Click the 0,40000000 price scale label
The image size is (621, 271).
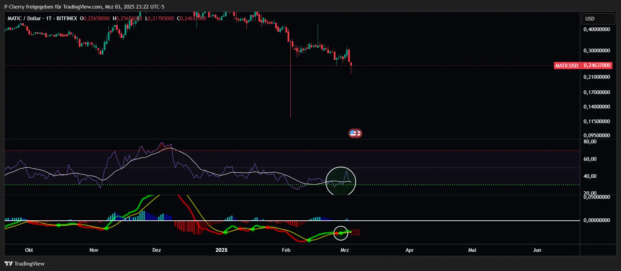(597, 29)
